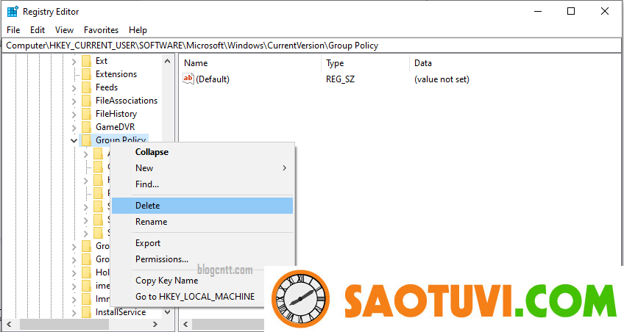
Task: Select the InstallService key label
Action: 121,312
